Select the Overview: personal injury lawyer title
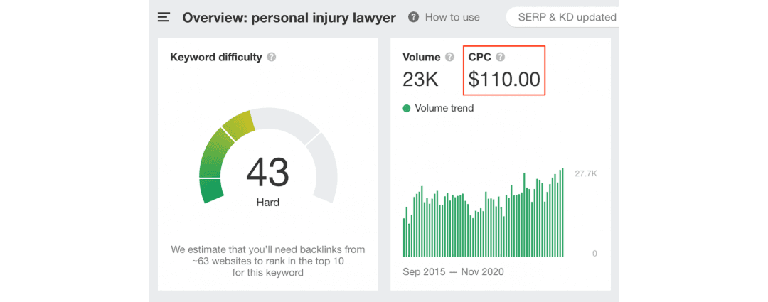This screenshot has width=768, height=302. tap(289, 17)
